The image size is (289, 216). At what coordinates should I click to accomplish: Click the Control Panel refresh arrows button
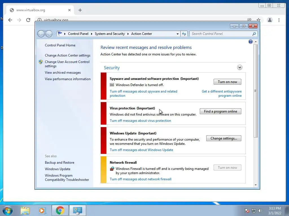pyautogui.click(x=184, y=34)
